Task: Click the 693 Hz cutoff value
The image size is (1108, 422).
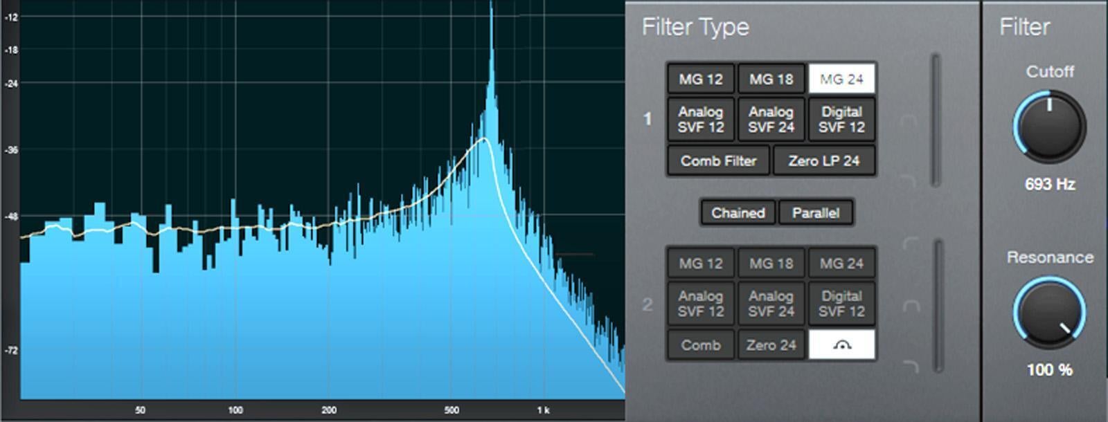Action: (x=1049, y=185)
